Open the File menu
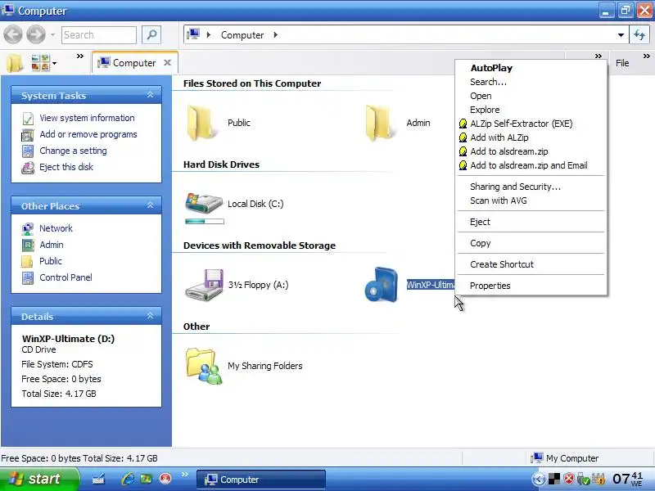655x491 pixels. coord(622,63)
